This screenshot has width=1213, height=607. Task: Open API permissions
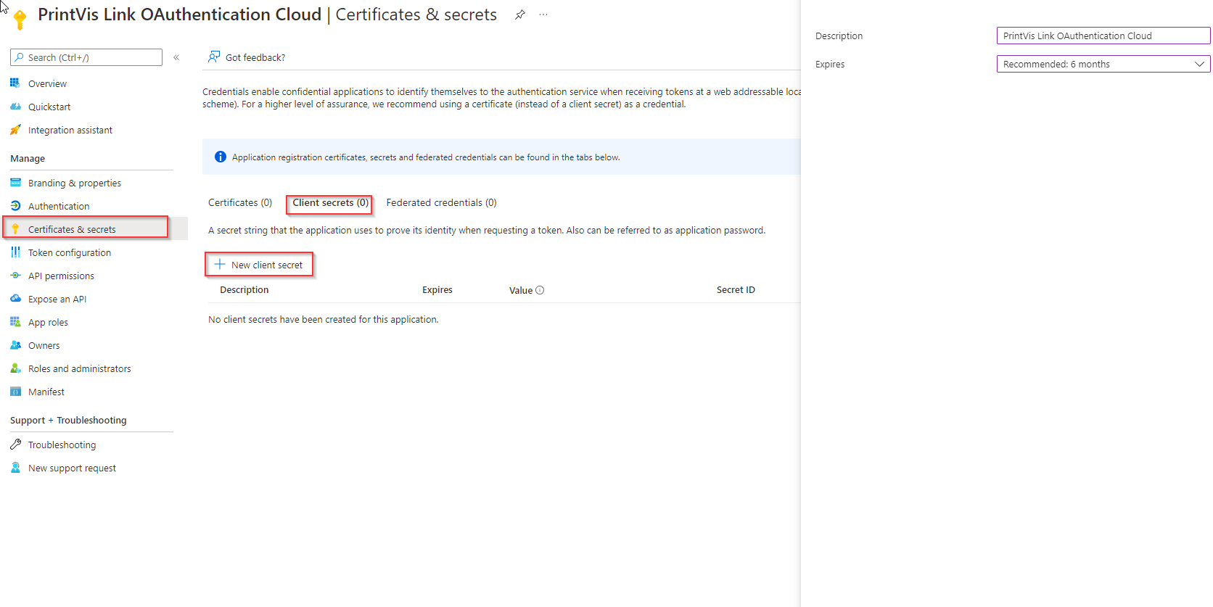(61, 276)
